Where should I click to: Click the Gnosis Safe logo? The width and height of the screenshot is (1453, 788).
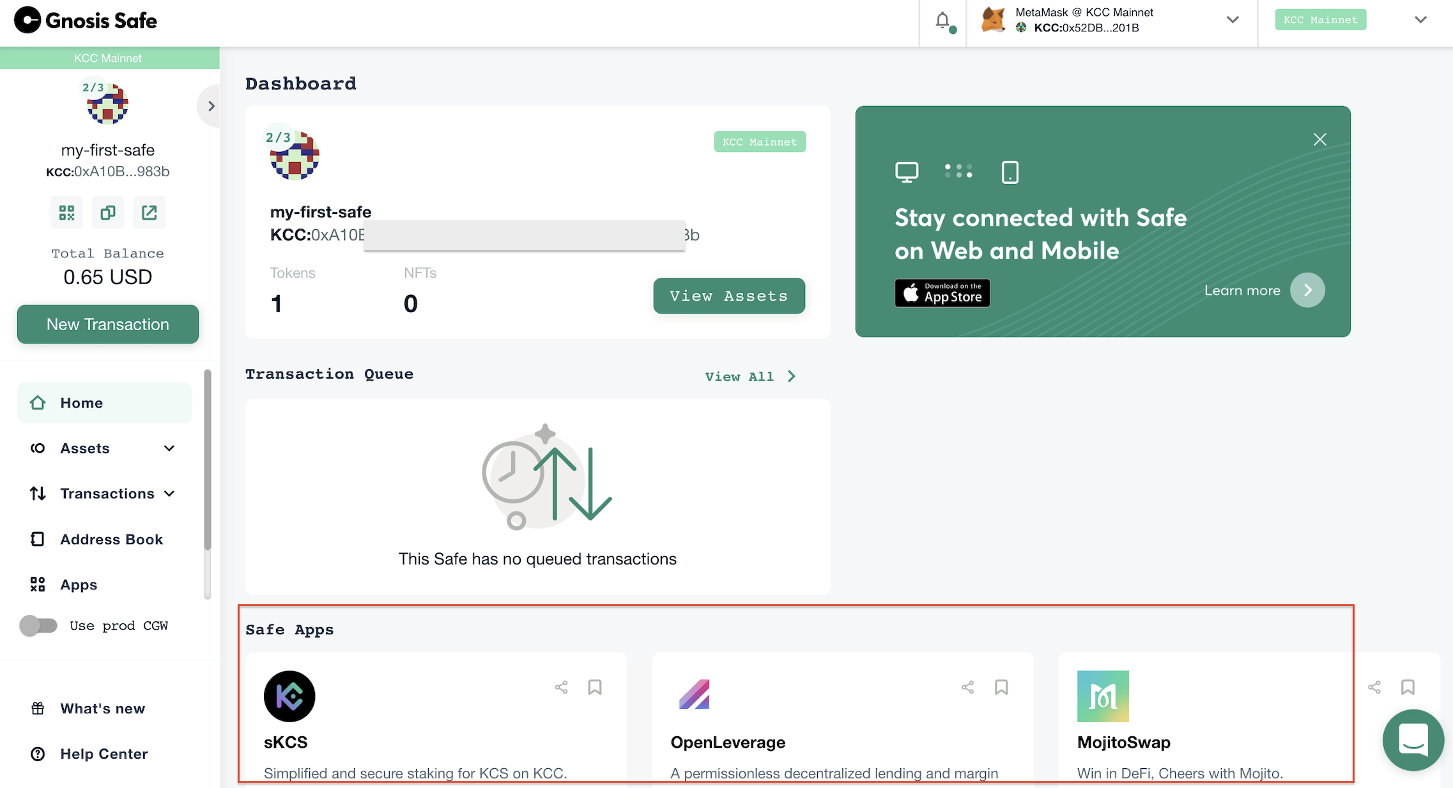[x=86, y=20]
